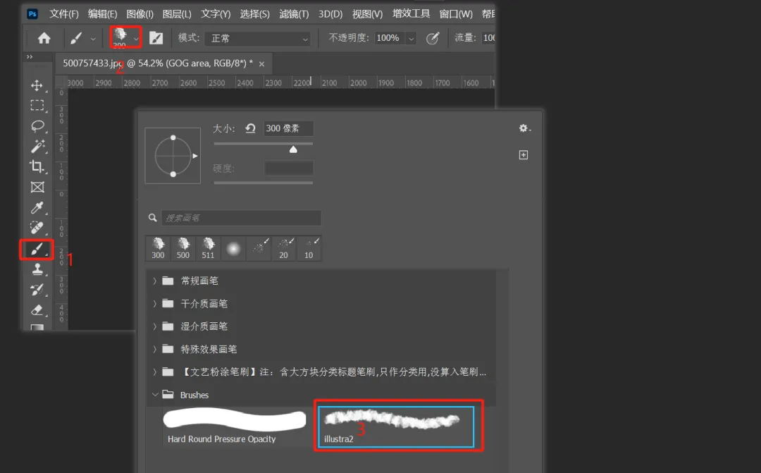Switch to the 500757433.jpg document tab
The image size is (761, 473).
coord(158,63)
